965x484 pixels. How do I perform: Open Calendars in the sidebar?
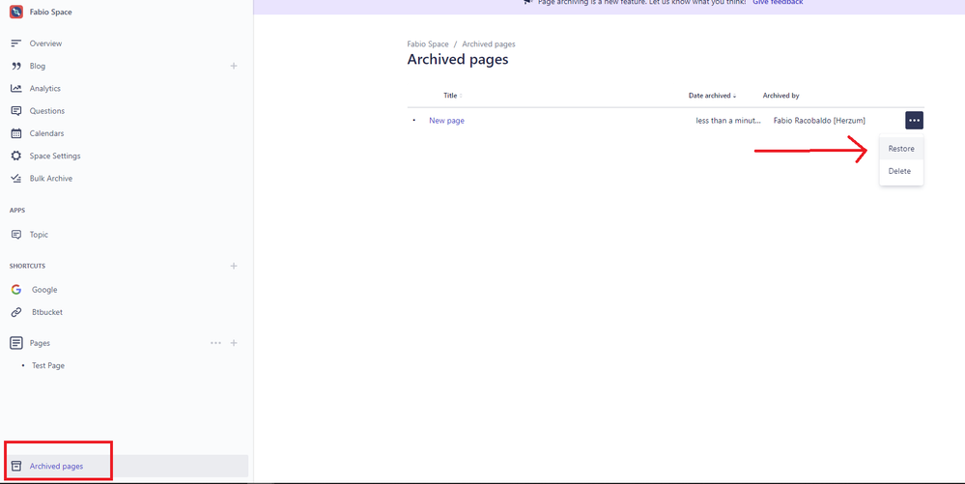pyautogui.click(x=46, y=133)
